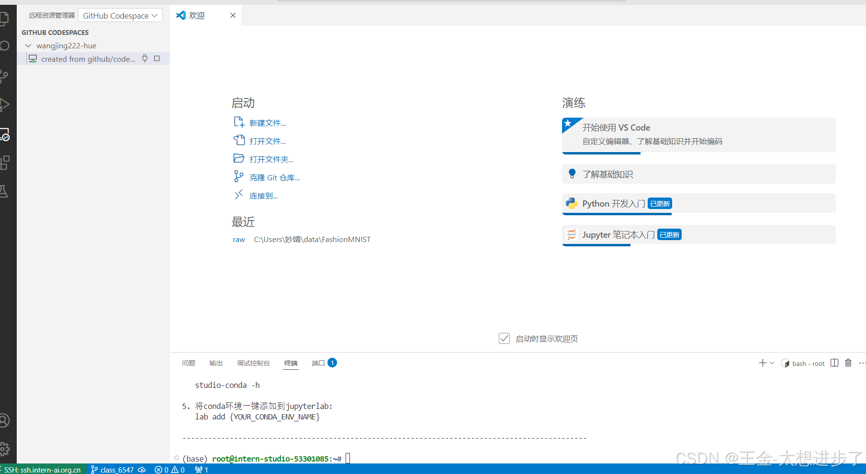The width and height of the screenshot is (866, 474).
Task: Click the SSH: ssh.intern-ai.org.cn remote indicator
Action: click(43, 470)
